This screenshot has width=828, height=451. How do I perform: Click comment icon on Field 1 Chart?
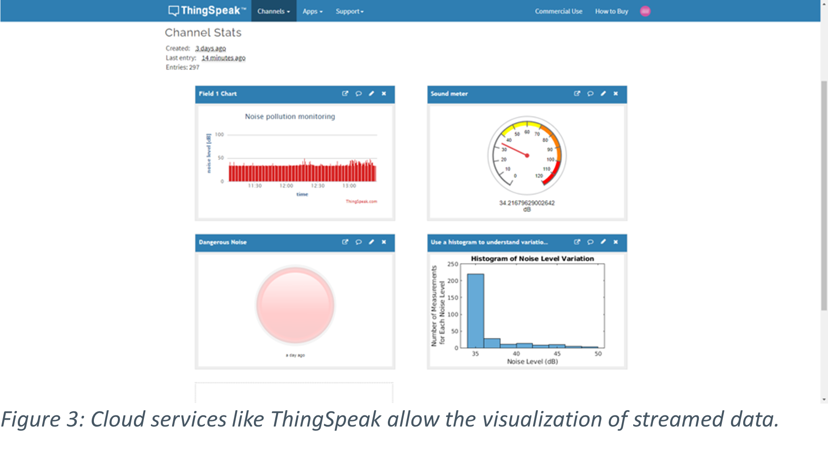click(x=358, y=94)
